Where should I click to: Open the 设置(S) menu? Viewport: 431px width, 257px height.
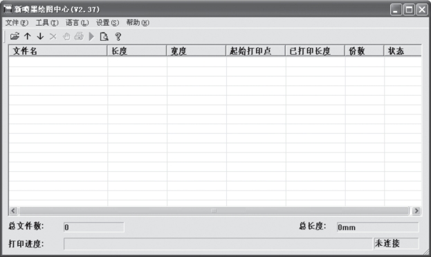pyautogui.click(x=107, y=23)
